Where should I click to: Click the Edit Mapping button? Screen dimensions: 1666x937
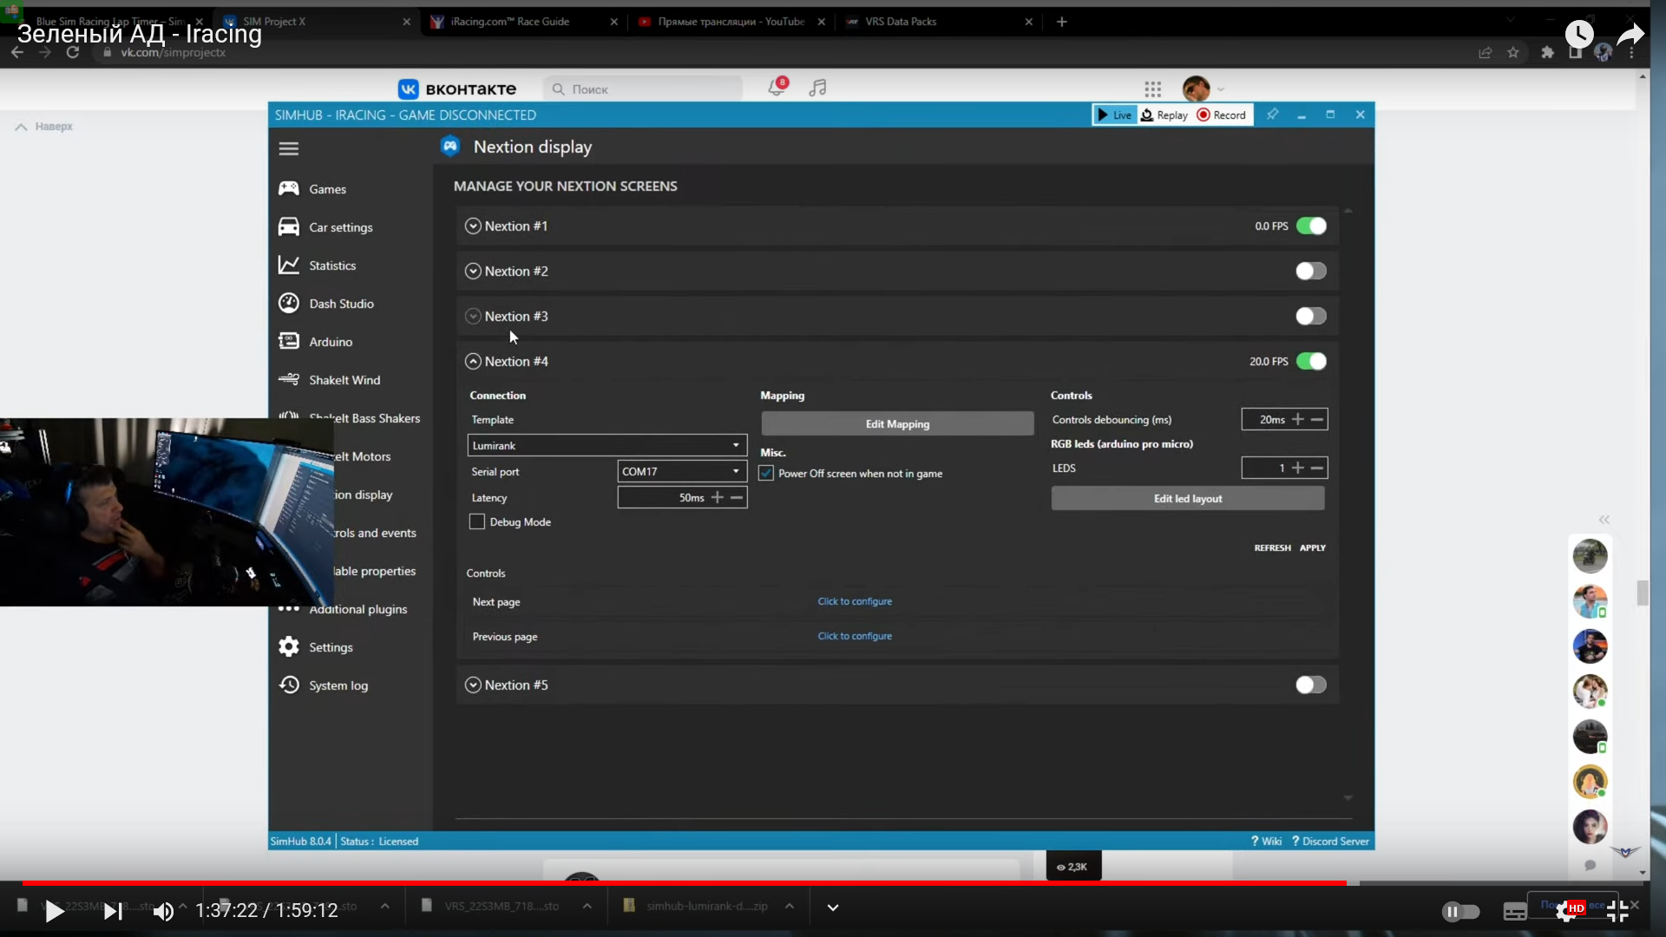point(897,424)
